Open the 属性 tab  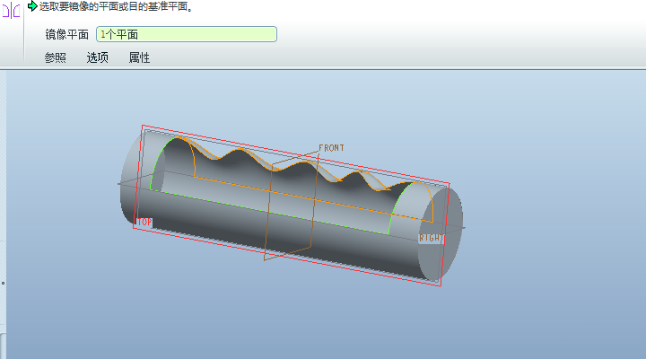139,57
